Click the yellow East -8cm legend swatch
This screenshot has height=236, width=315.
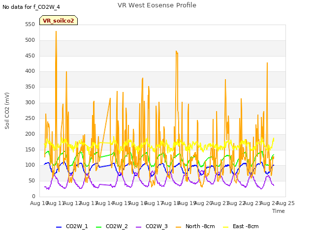tap(226, 227)
